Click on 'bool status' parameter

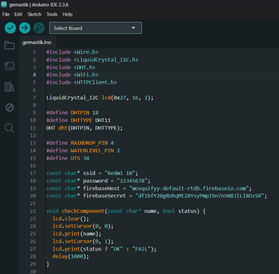(x=180, y=211)
